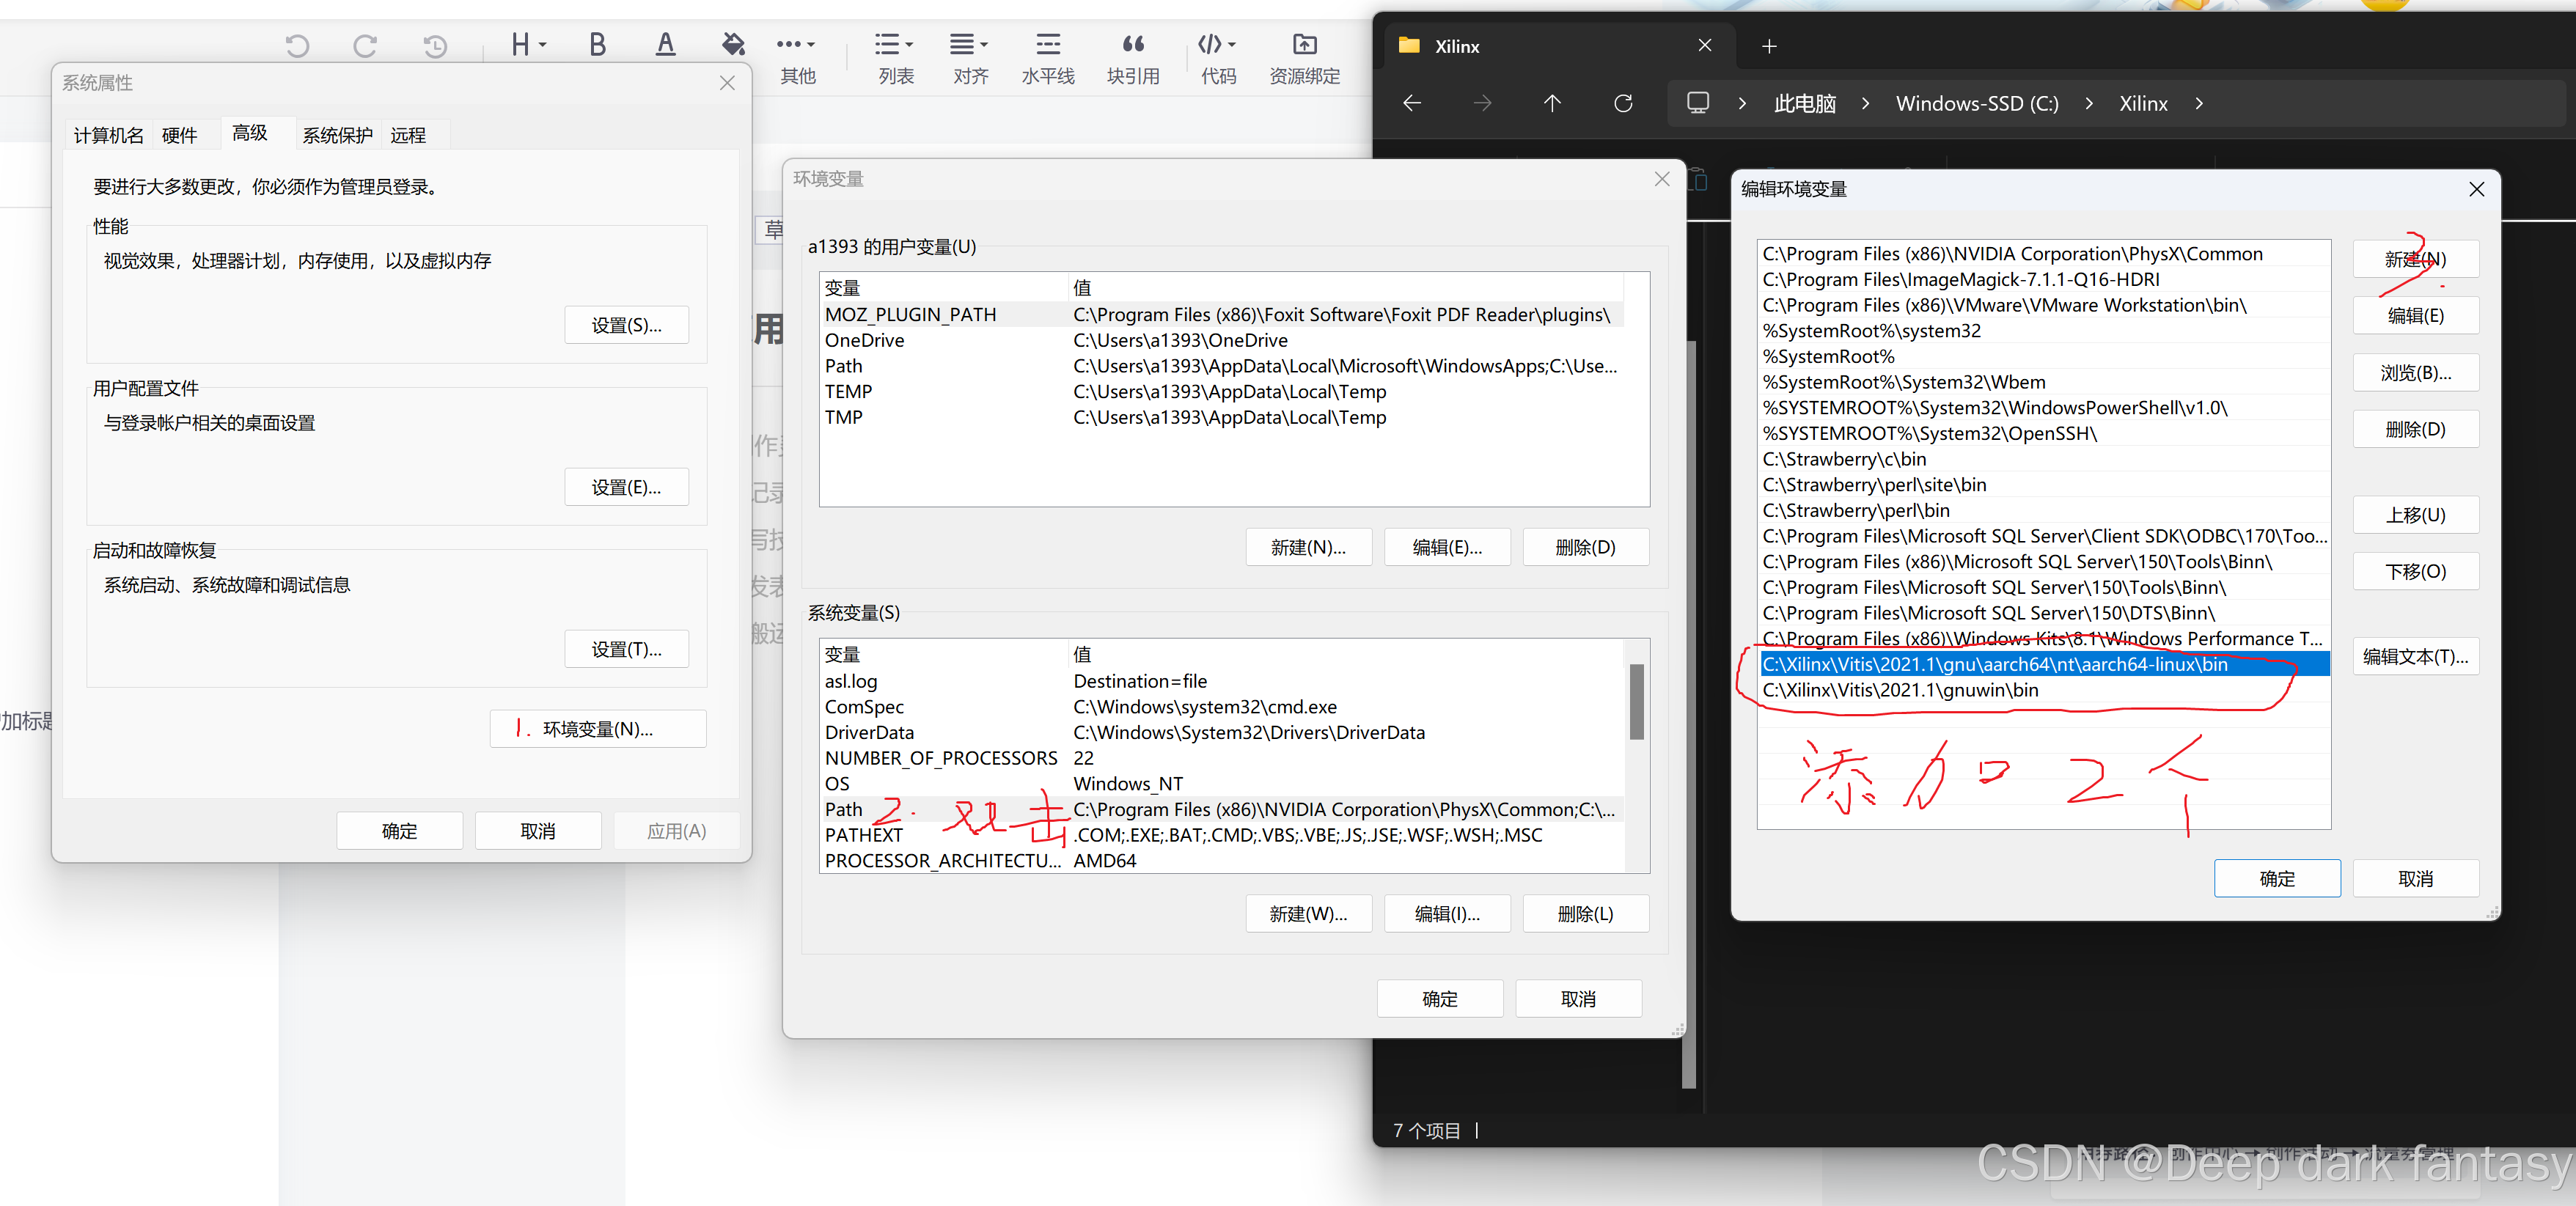Expand chevron after Xilinx in address bar
This screenshot has height=1206, width=2576.
point(2199,103)
